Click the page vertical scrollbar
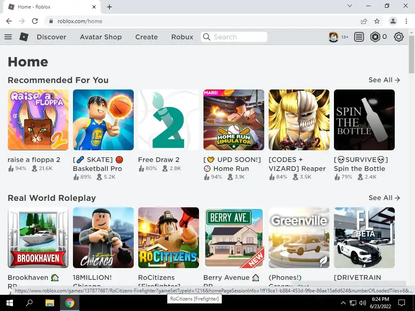 (411, 55)
